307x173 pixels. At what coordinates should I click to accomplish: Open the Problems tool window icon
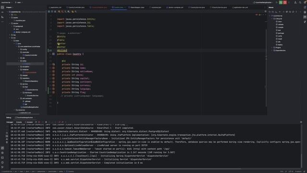2,162
